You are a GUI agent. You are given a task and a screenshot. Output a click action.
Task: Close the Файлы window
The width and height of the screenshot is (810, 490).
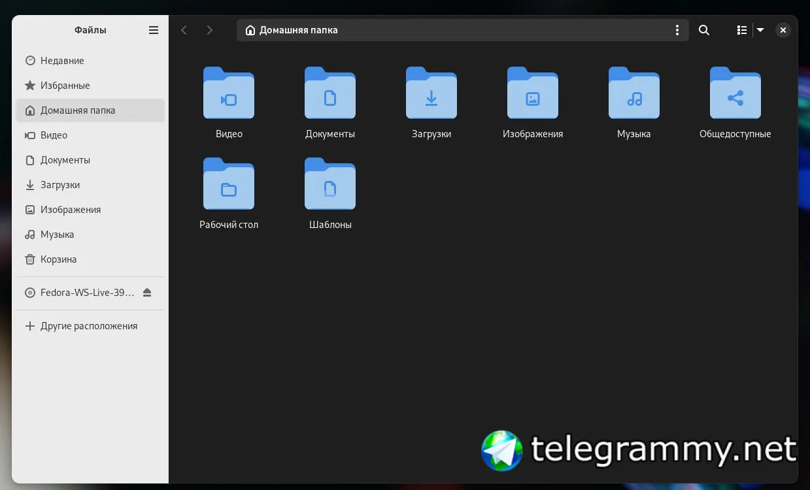pos(783,30)
